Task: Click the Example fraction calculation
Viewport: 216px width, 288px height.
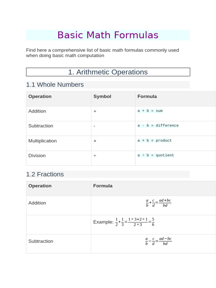Action: pos(124,222)
